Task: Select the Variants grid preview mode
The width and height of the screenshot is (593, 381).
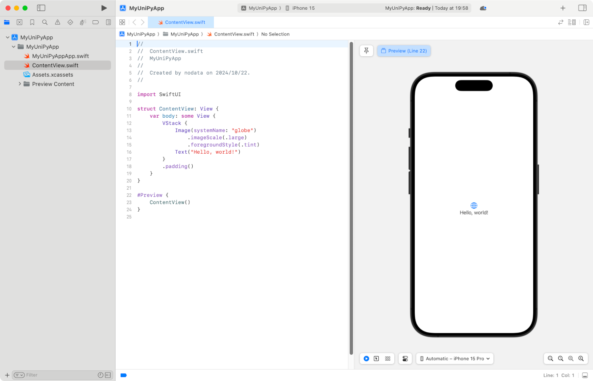Action: tap(388, 359)
